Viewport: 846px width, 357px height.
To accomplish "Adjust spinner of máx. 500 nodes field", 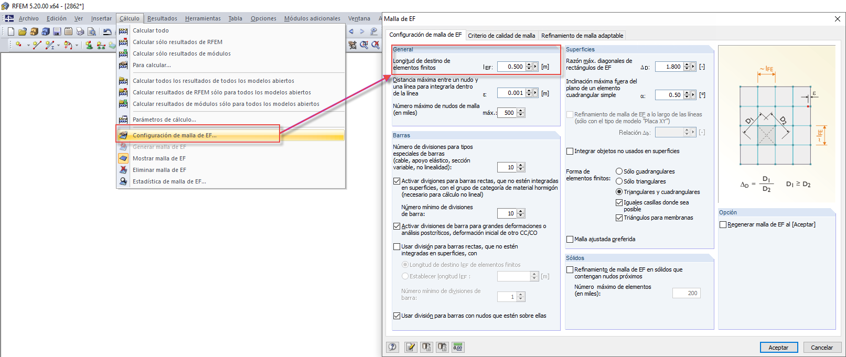I will click(x=521, y=113).
